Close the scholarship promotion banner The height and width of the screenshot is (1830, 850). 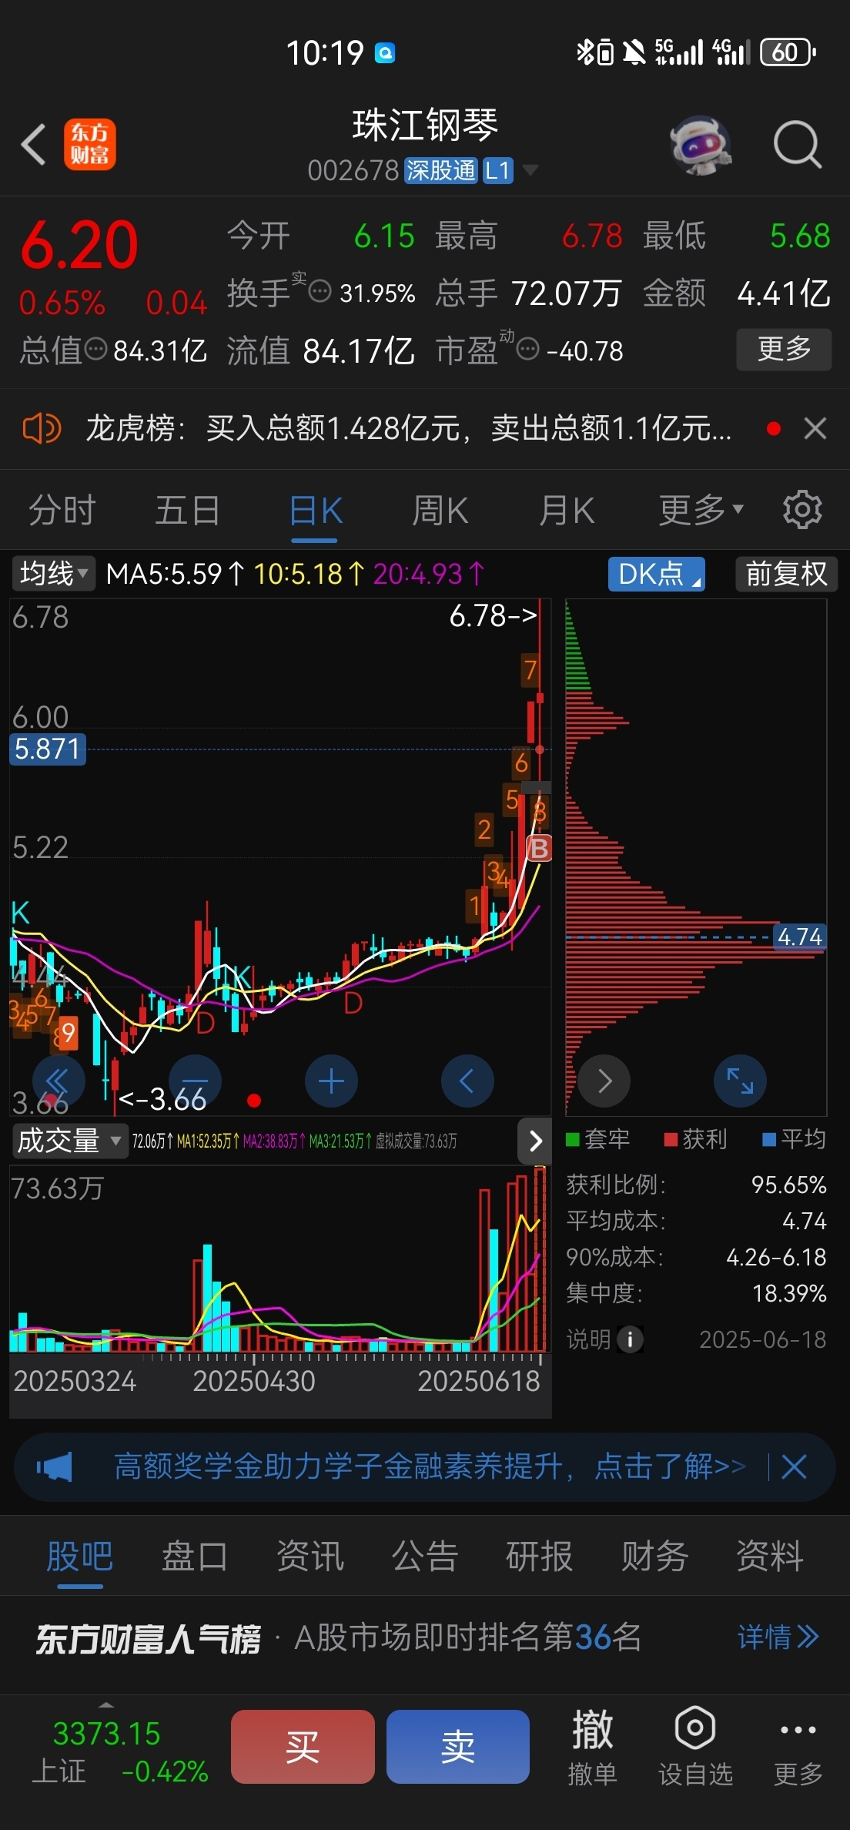click(x=794, y=1466)
